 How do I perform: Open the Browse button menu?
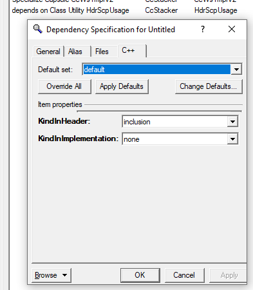click(x=52, y=275)
